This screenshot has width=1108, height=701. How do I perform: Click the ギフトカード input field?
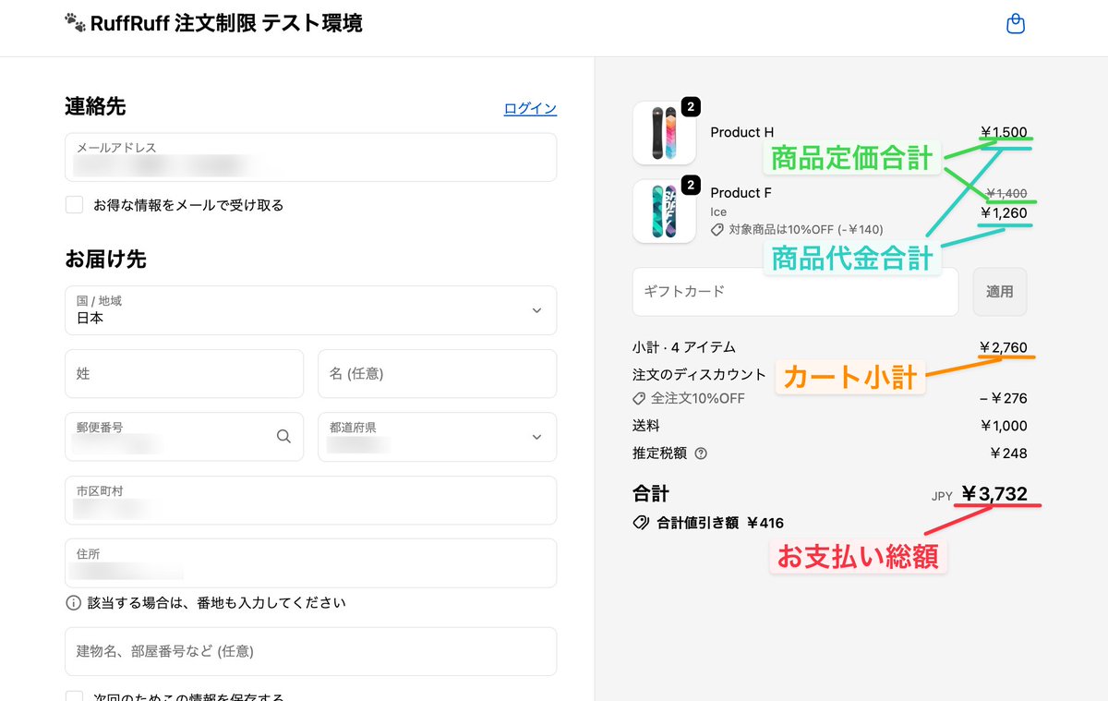pos(794,292)
